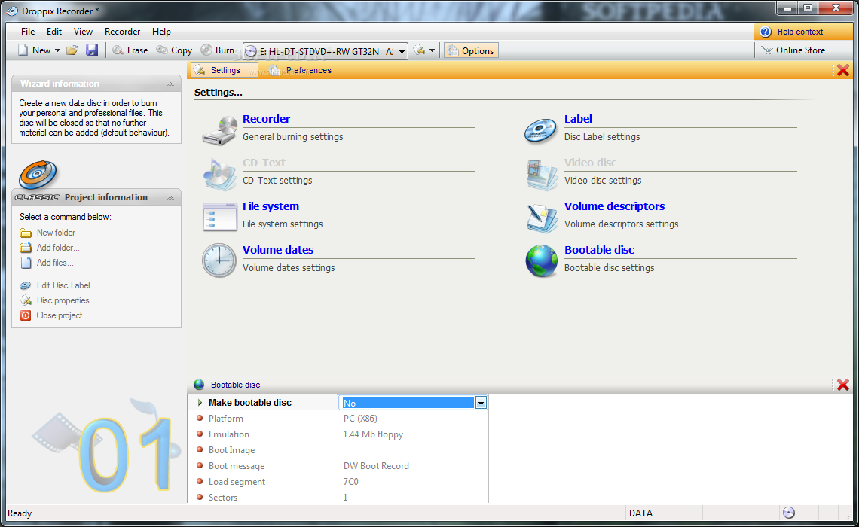Select the Platform property row
Viewport: 859px width, 527px height.
[x=338, y=419]
